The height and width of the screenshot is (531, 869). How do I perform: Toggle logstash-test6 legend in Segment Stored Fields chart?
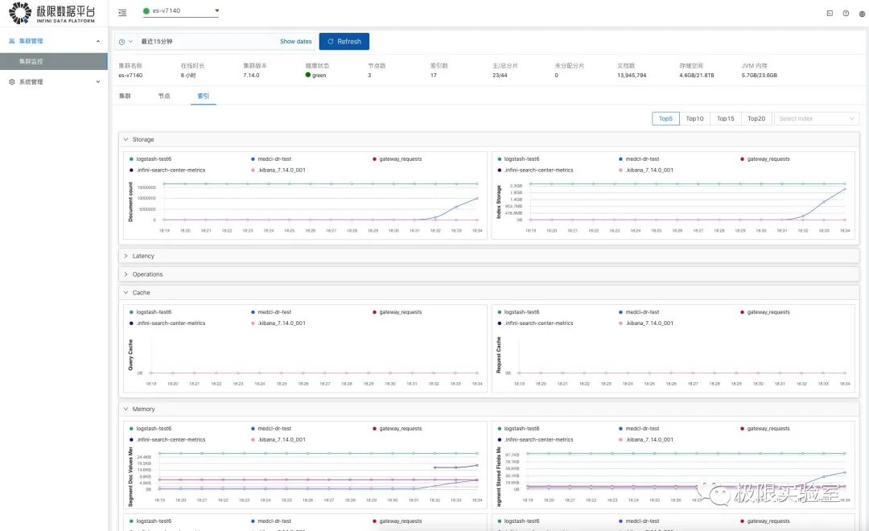(x=518, y=429)
